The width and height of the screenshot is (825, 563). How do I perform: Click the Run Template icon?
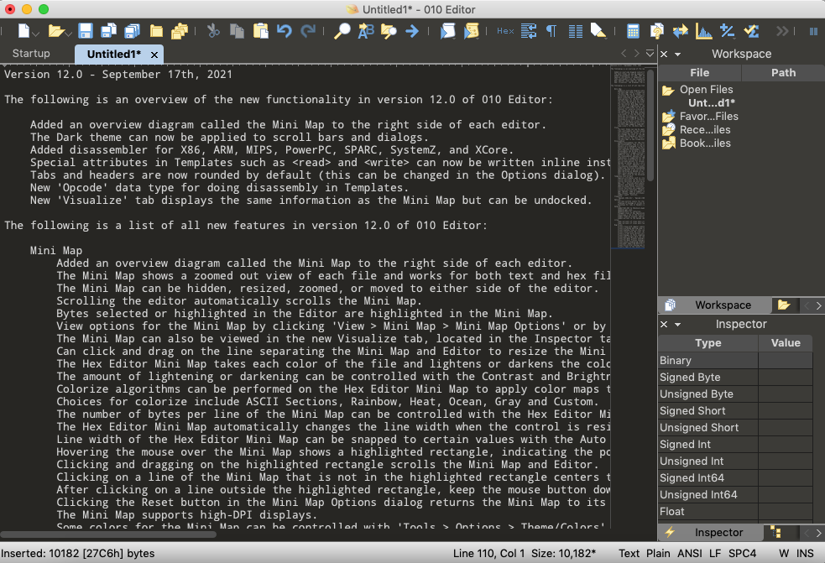(471, 31)
